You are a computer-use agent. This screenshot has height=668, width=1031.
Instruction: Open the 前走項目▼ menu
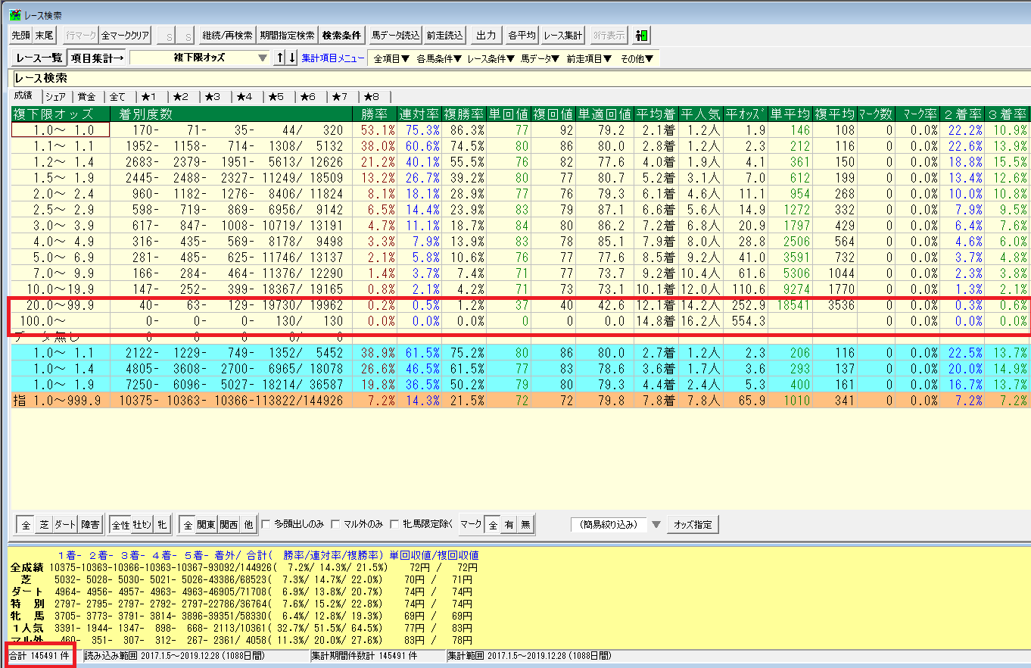point(589,58)
